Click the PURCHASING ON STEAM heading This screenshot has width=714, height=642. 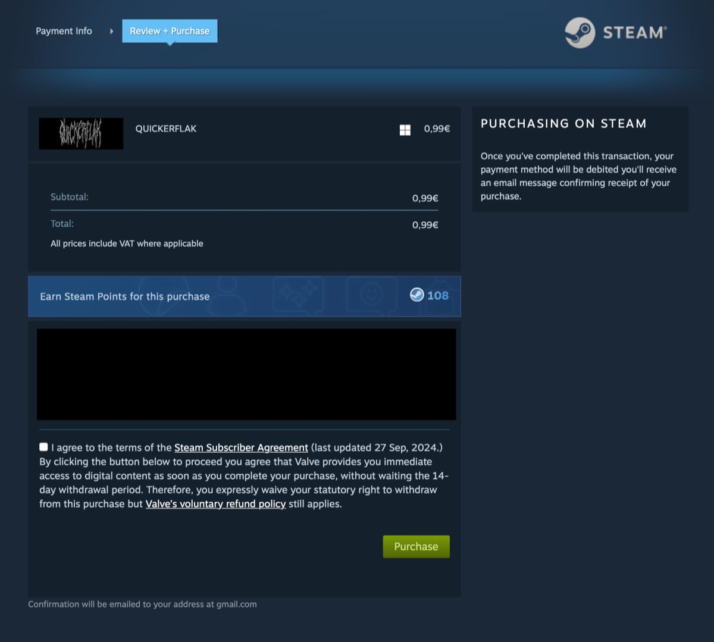563,124
